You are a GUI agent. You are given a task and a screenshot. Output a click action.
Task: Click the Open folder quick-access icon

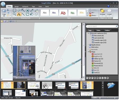2,21
